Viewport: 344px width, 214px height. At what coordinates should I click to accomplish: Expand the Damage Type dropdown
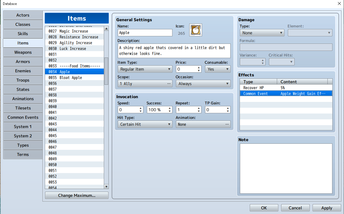262,33
